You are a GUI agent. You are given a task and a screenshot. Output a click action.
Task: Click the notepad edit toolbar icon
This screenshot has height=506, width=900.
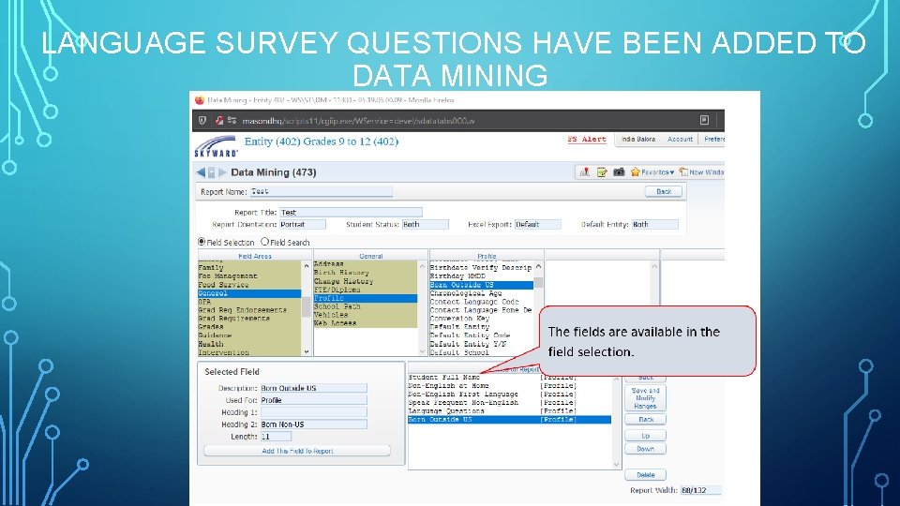[602, 172]
